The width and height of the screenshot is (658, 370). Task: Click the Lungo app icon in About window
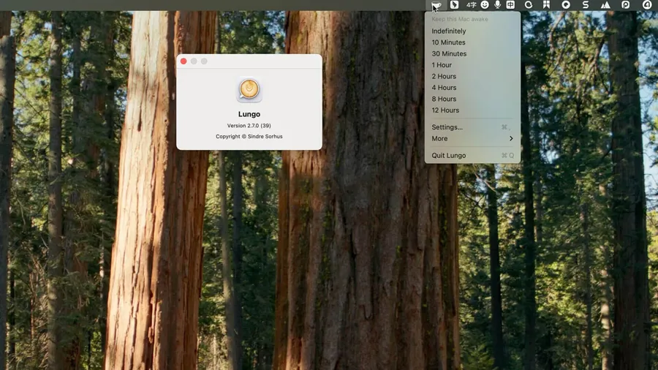pos(249,89)
